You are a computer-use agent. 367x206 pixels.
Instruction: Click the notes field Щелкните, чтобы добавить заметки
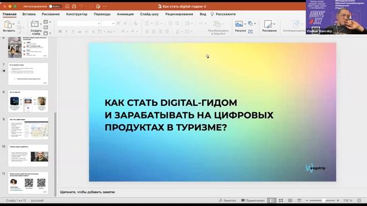pos(87,192)
